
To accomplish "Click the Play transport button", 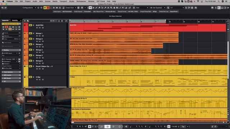I will pos(114,126).
